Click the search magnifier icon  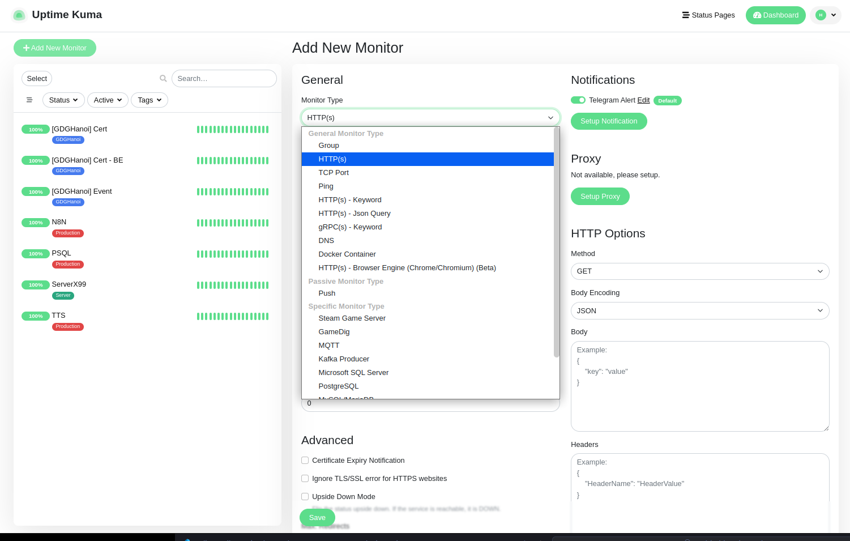[x=163, y=79]
